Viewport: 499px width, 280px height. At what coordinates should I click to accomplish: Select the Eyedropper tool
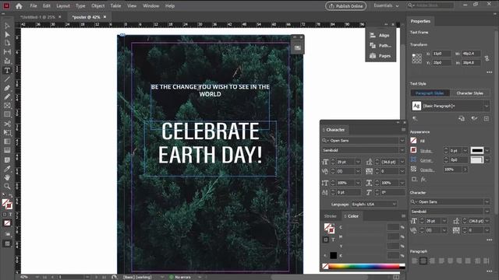[7, 168]
